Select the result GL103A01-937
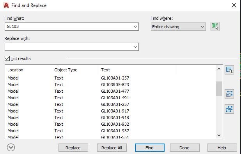 pyautogui.click(x=115, y=131)
